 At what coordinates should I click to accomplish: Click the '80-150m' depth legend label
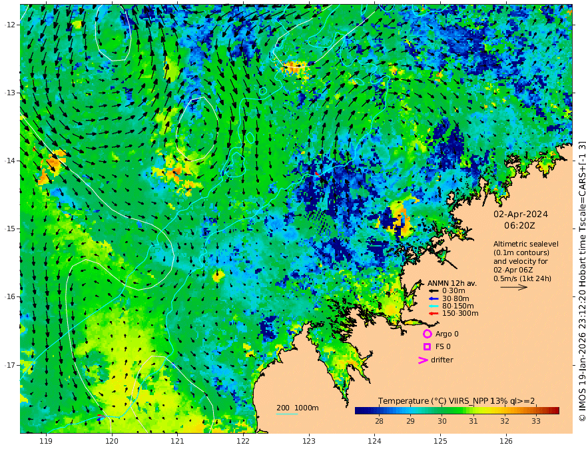click(x=457, y=306)
